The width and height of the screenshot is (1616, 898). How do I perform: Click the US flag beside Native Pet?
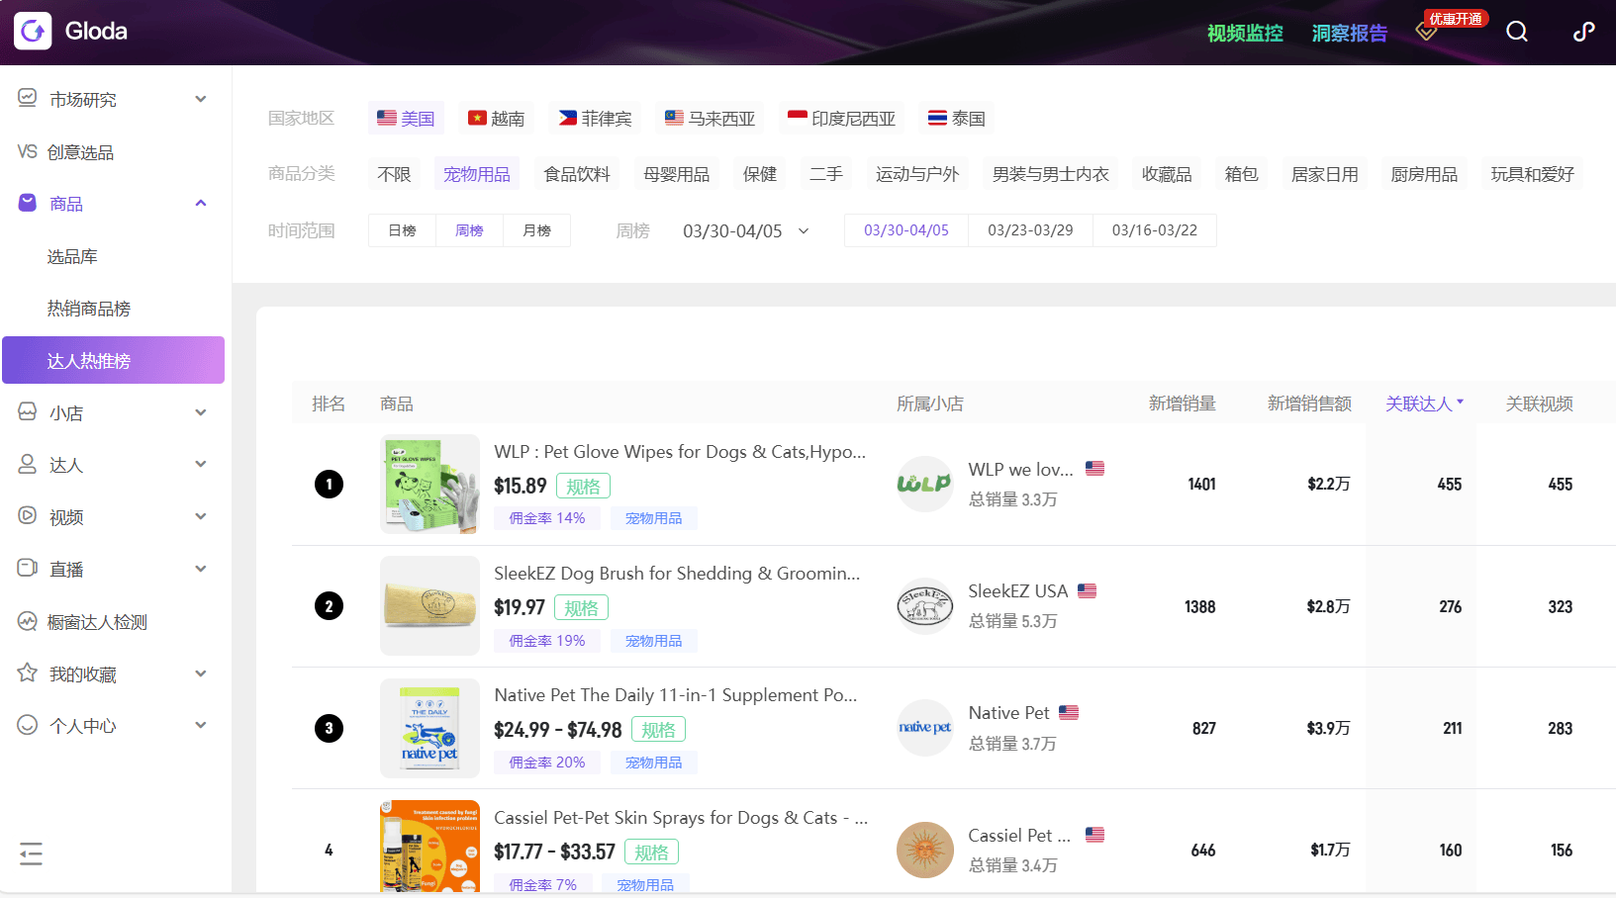pos(1069,712)
